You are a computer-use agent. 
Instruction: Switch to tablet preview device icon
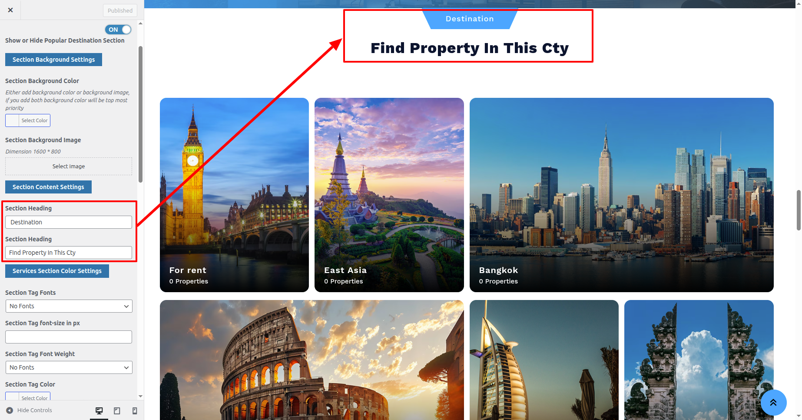click(x=117, y=410)
